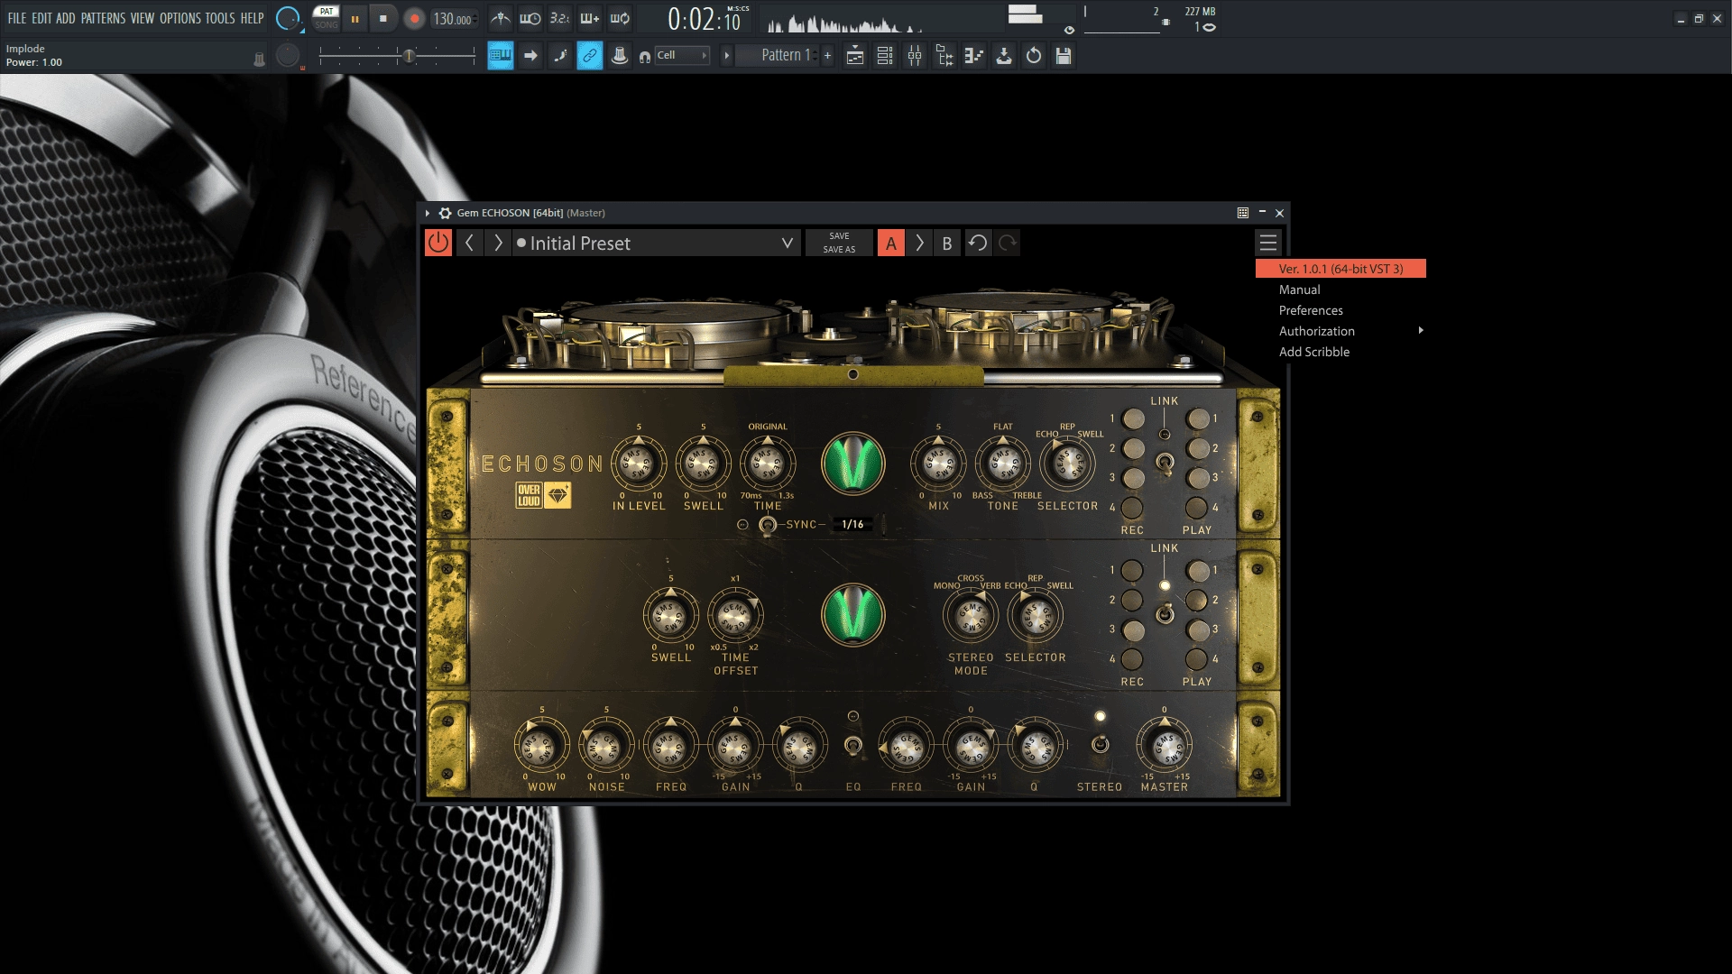This screenshot has height=974, width=1732.
Task: Open the Piano roll view icon
Action: (974, 56)
